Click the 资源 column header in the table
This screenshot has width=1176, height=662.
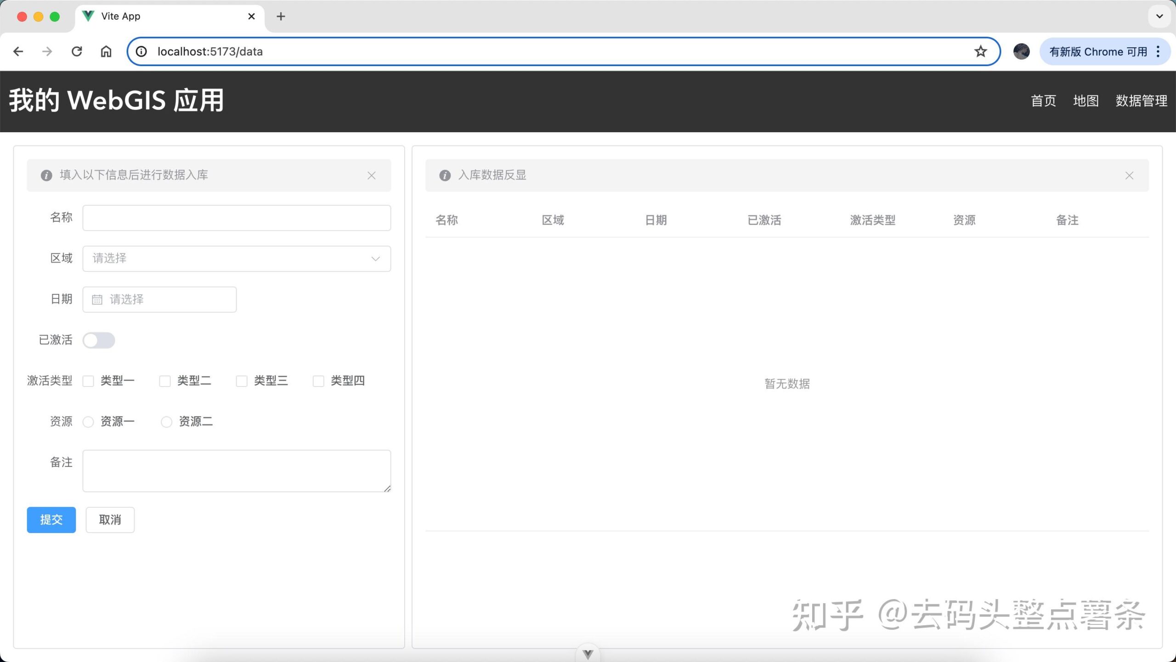point(964,220)
